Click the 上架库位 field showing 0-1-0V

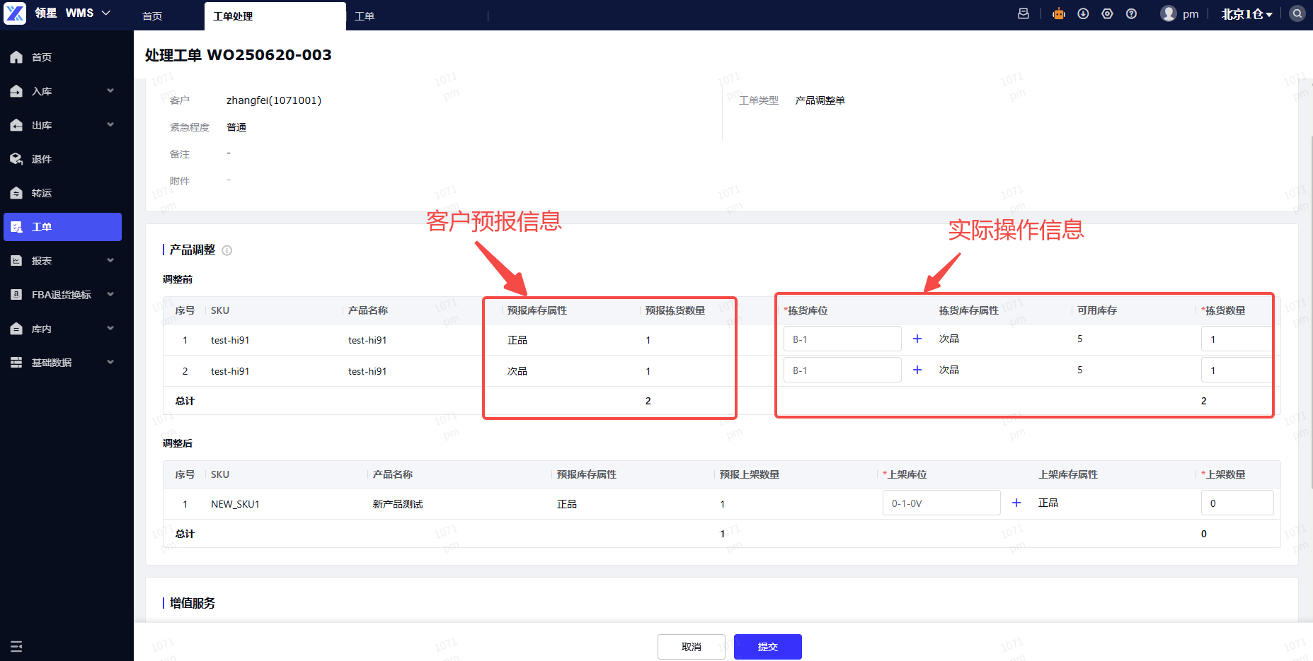point(941,503)
